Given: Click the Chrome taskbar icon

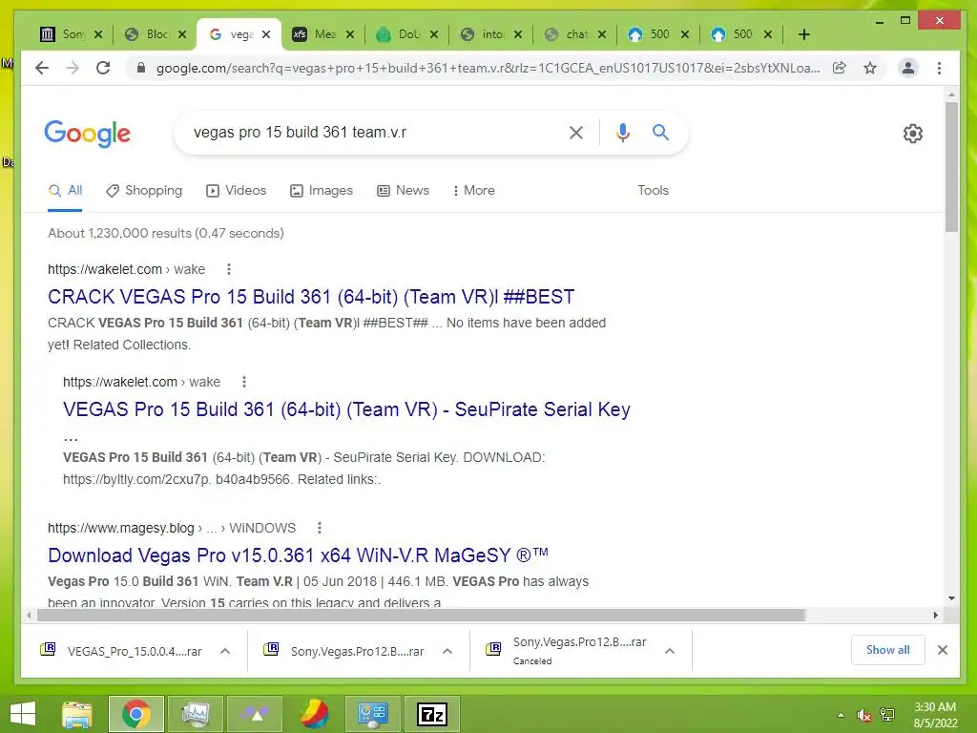Looking at the screenshot, I should pos(136,714).
